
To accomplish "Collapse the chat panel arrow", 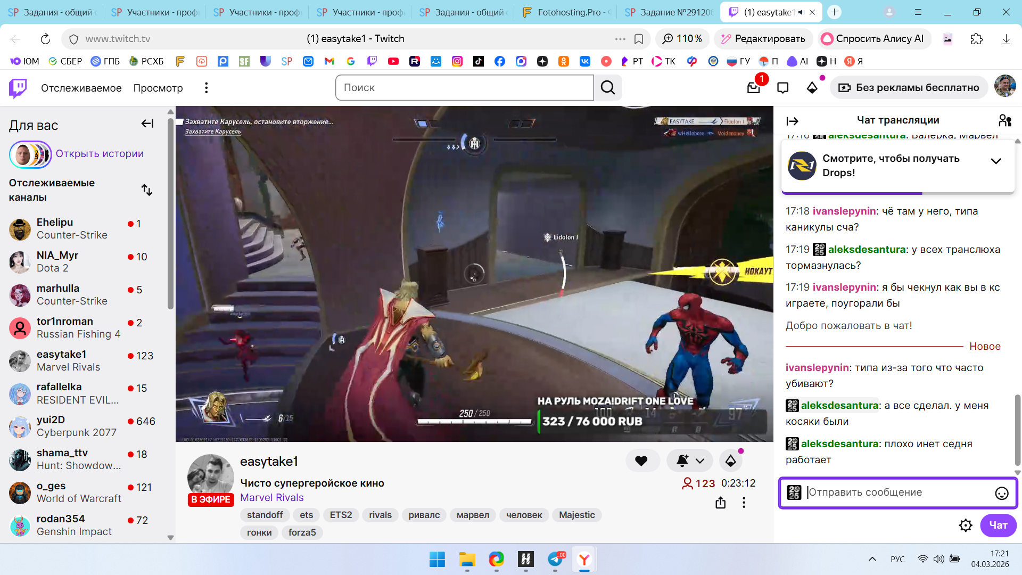I will [792, 121].
